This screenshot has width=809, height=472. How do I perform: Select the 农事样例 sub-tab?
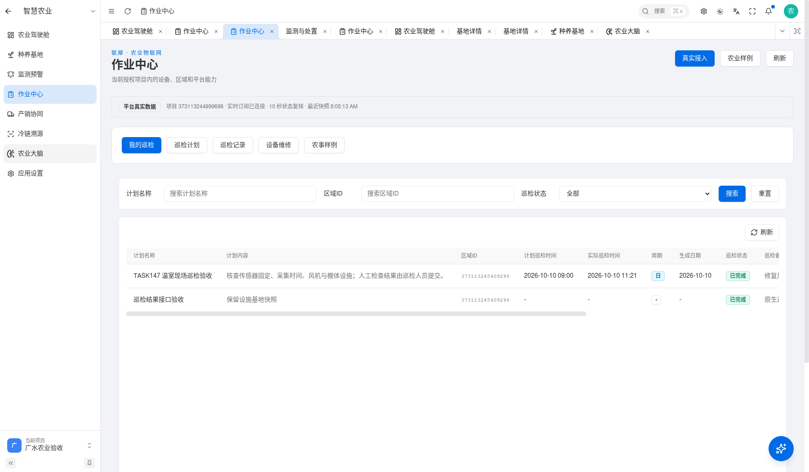pos(324,145)
